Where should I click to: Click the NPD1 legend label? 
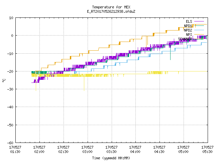tap(188, 26)
